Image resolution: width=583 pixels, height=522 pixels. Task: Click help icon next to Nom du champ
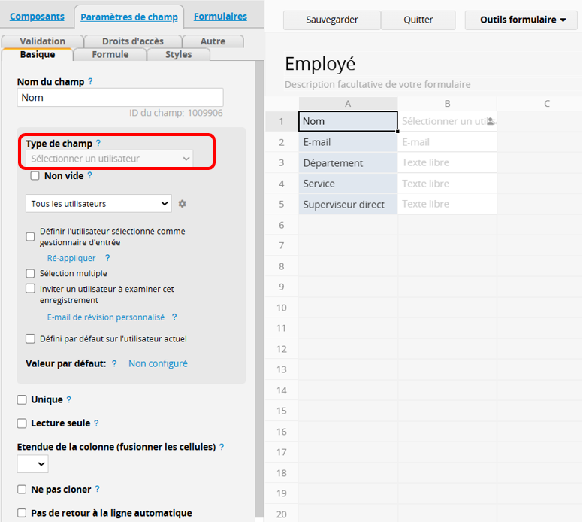(x=91, y=81)
